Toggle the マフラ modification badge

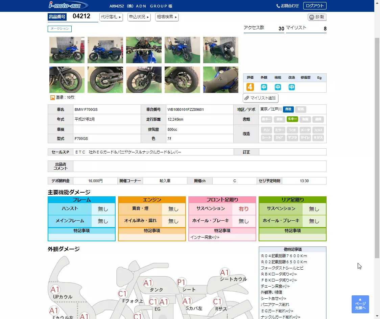(292, 138)
